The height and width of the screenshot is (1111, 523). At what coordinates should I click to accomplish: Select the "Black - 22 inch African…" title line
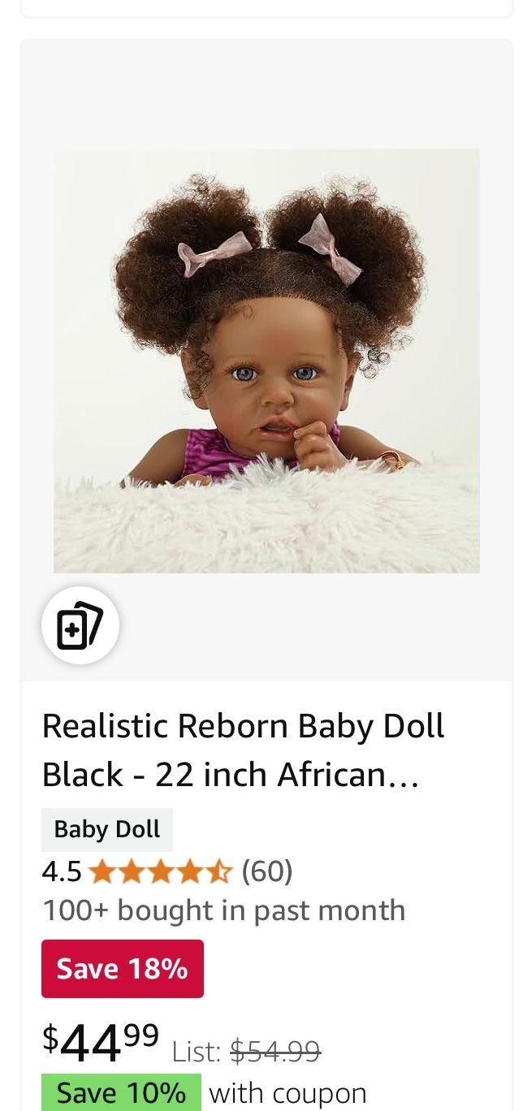click(x=231, y=775)
